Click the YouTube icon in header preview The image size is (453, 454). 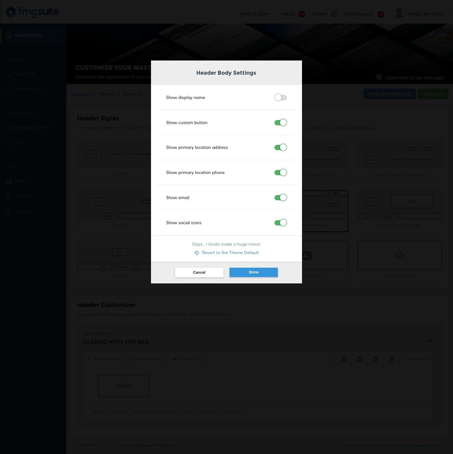(x=392, y=359)
